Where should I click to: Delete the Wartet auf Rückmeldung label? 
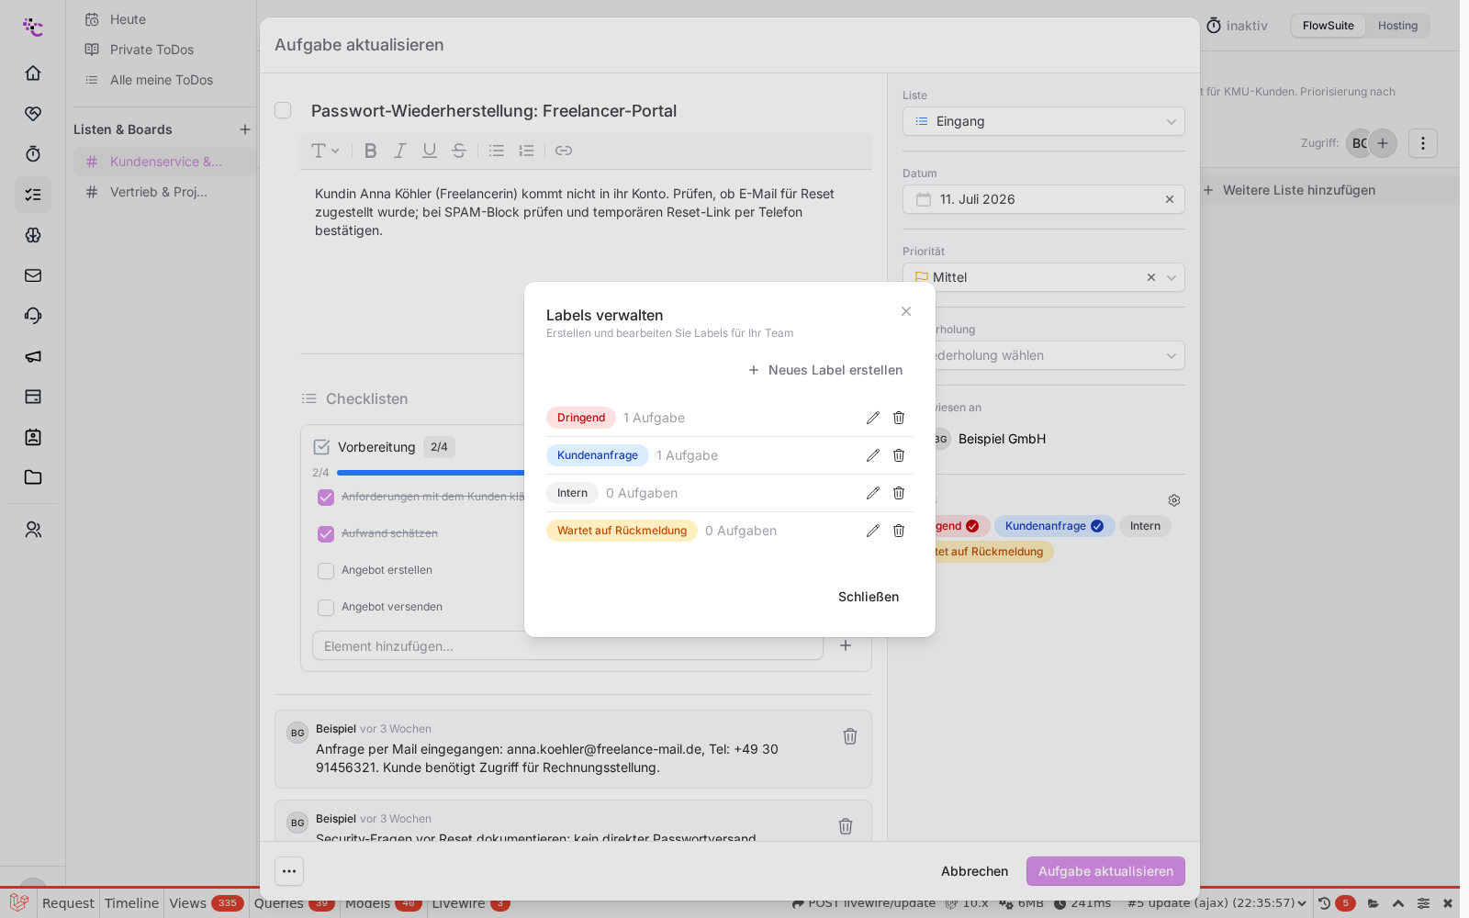tap(899, 531)
